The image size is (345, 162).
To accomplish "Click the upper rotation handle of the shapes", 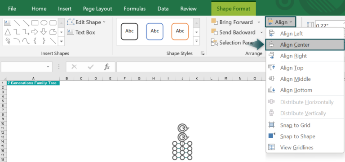I will (x=183, y=128).
